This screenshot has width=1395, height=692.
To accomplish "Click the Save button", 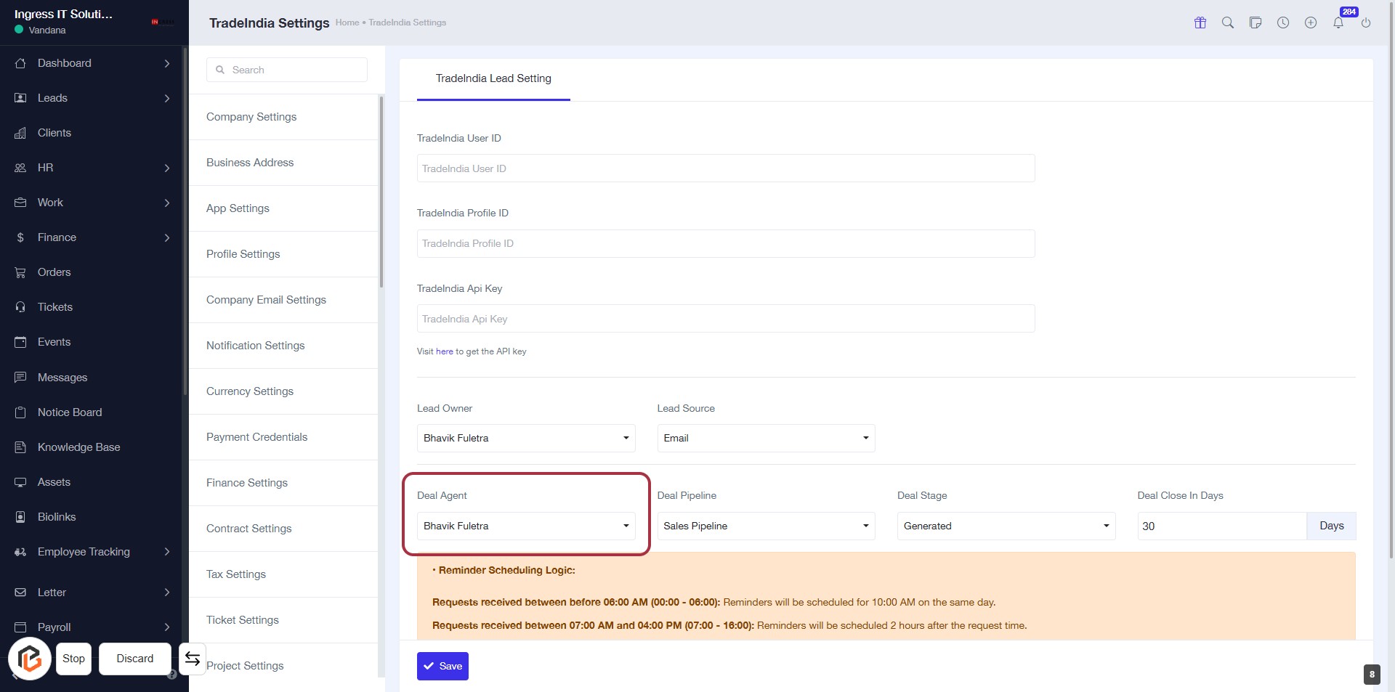I will coord(442,666).
